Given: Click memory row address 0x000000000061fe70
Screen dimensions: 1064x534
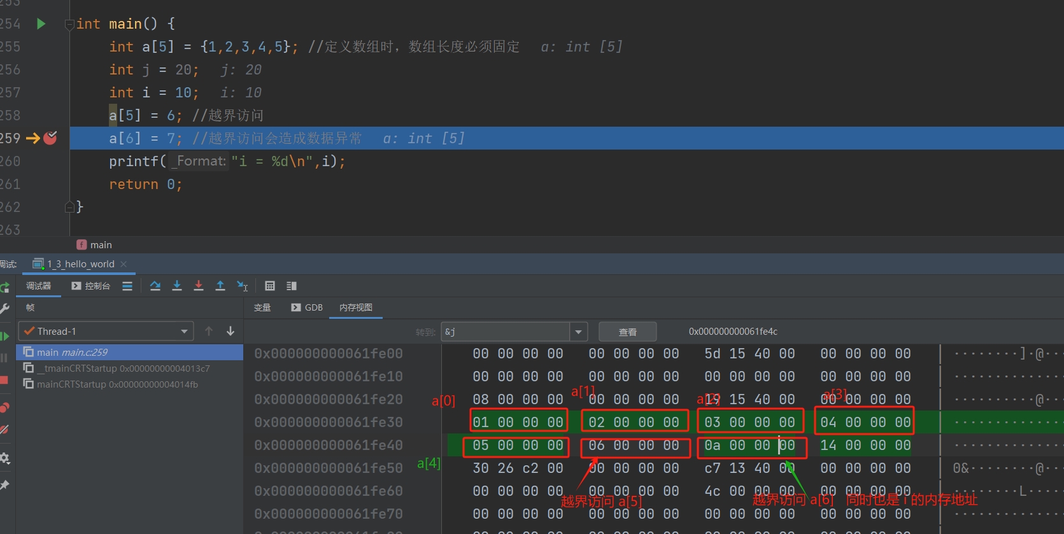Looking at the screenshot, I should tap(329, 514).
